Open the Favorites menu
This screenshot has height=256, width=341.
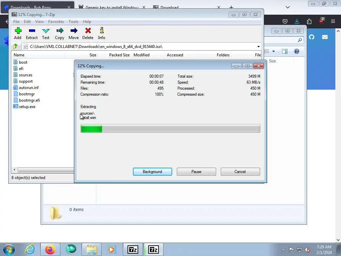tap(56, 22)
